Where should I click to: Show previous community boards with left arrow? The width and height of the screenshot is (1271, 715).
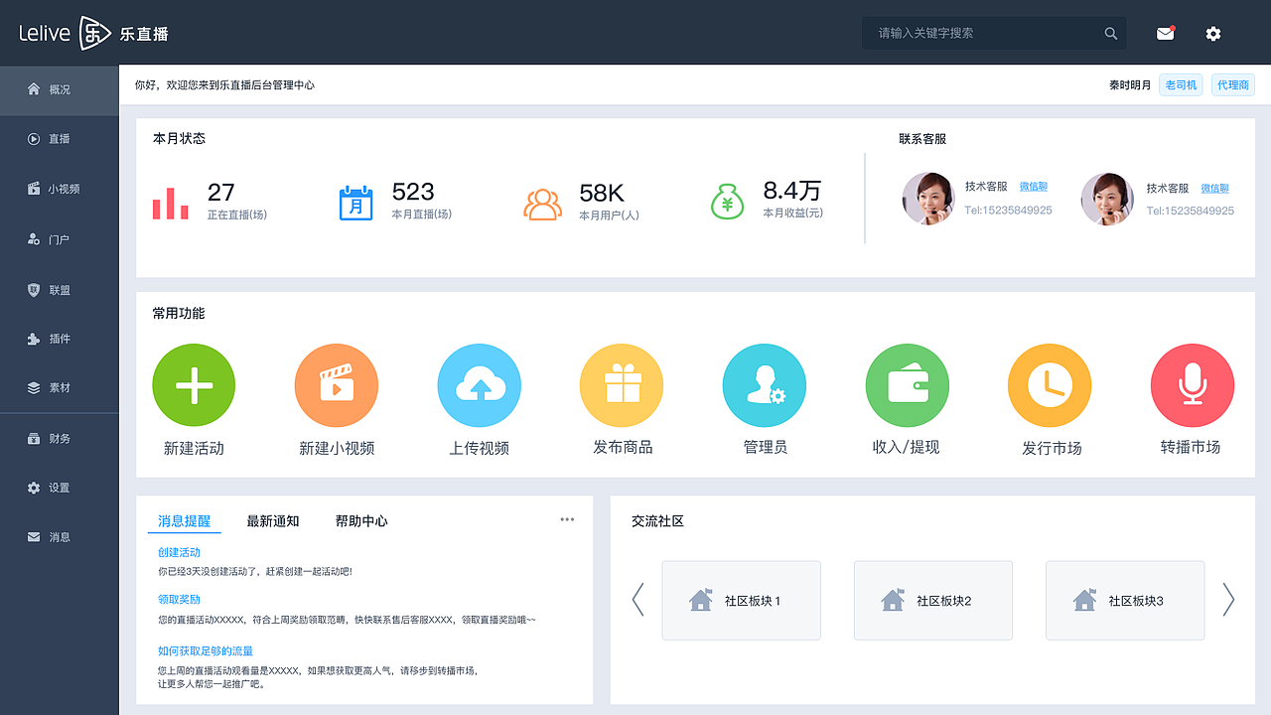(637, 600)
